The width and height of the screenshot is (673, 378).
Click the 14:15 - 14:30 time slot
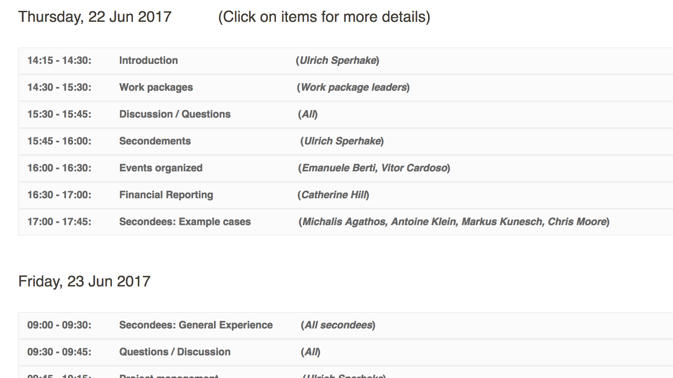pyautogui.click(x=59, y=60)
